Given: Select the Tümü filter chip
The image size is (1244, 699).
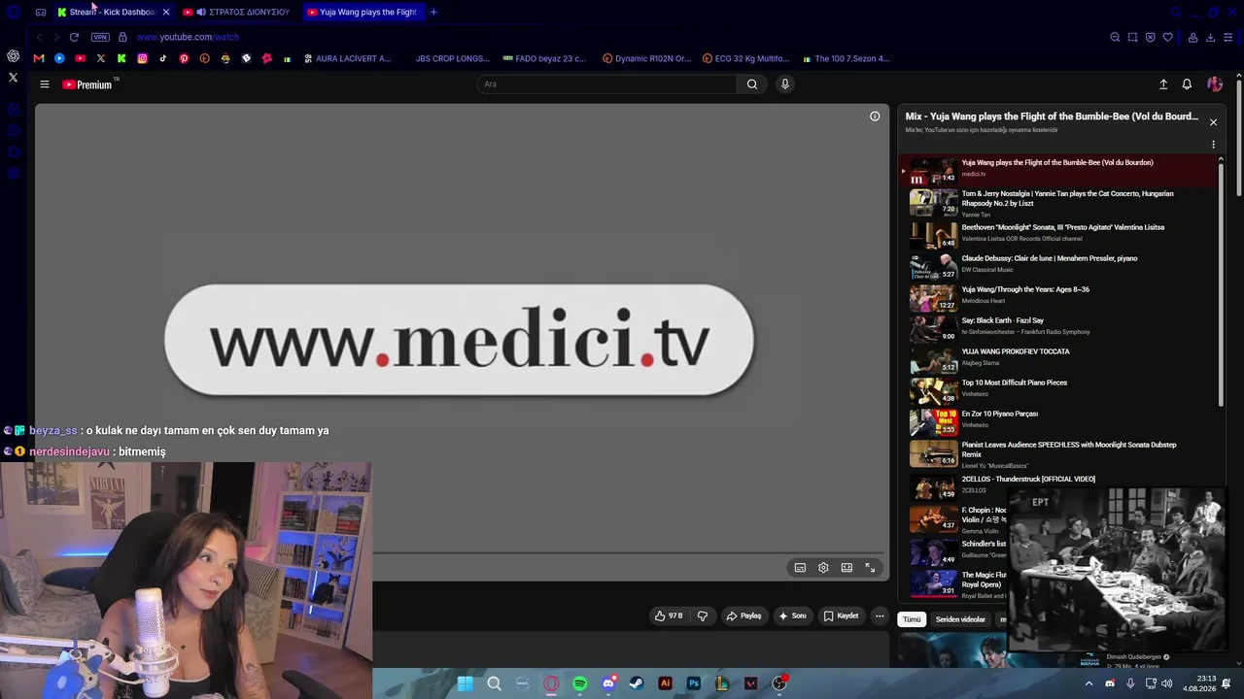Looking at the screenshot, I should [x=912, y=619].
